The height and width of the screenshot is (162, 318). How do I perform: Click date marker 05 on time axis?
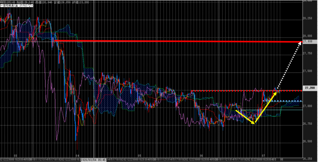pos(139,156)
